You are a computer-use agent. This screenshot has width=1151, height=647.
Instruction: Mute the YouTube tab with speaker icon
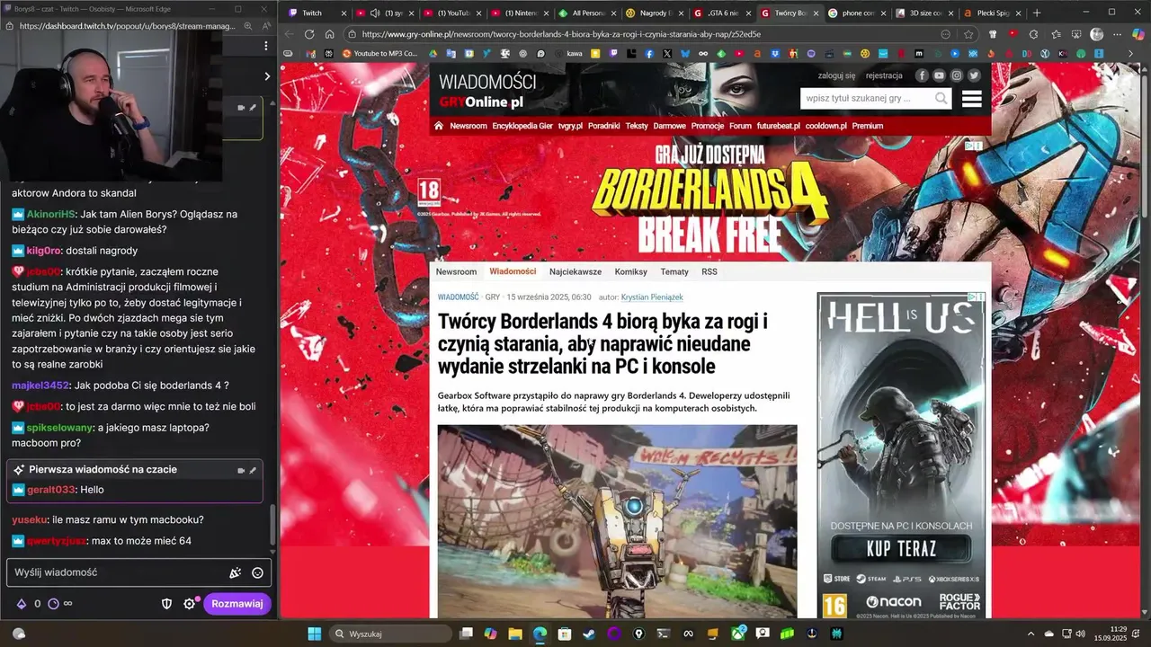coord(374,13)
